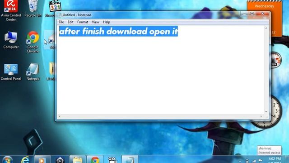Open the Format menu in Notepad
289x163 pixels.
coord(83,22)
